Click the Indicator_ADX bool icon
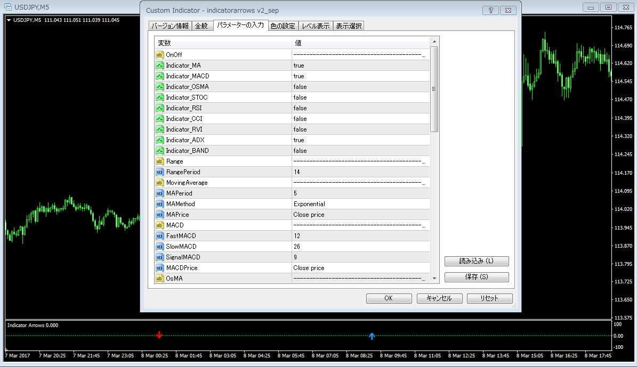The image size is (637, 367). pyautogui.click(x=160, y=140)
